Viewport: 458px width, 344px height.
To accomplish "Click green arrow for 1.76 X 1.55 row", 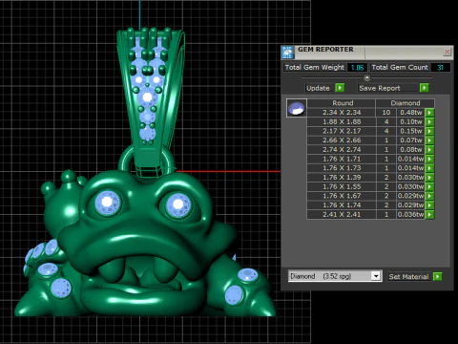I will (429, 186).
